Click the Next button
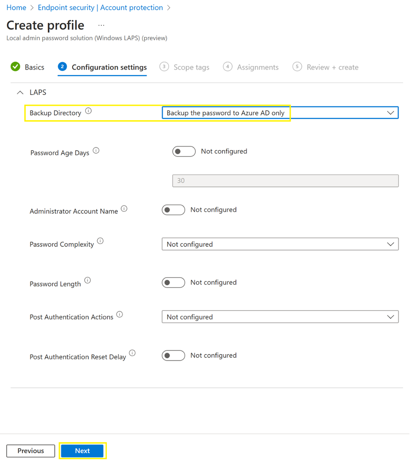 [82, 451]
